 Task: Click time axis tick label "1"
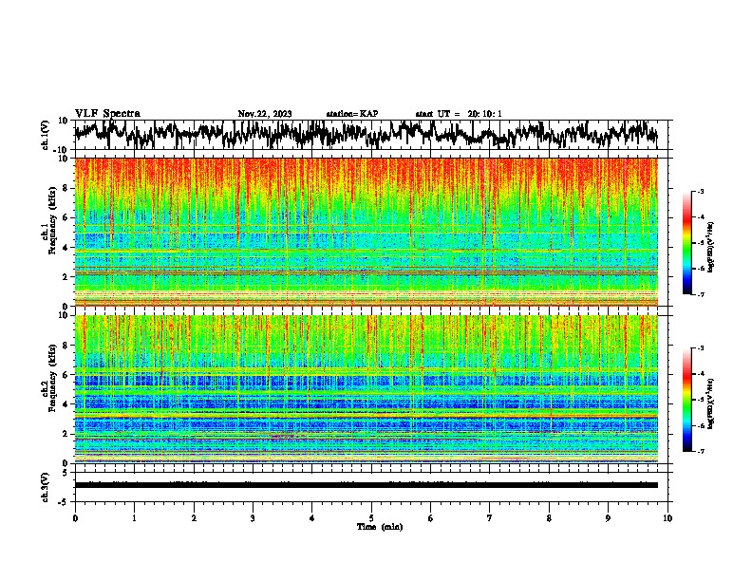(134, 518)
